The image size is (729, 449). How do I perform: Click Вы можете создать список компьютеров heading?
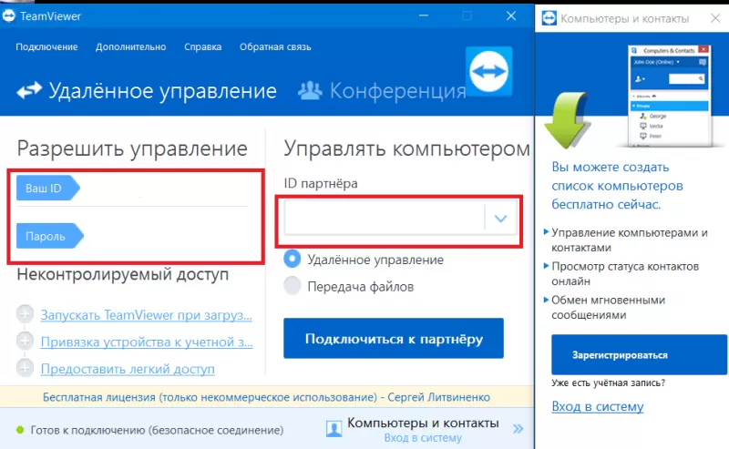click(x=617, y=186)
